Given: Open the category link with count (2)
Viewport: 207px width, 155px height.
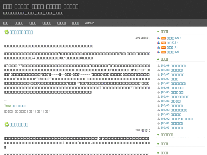Looking at the screenshot, I should click(171, 52).
